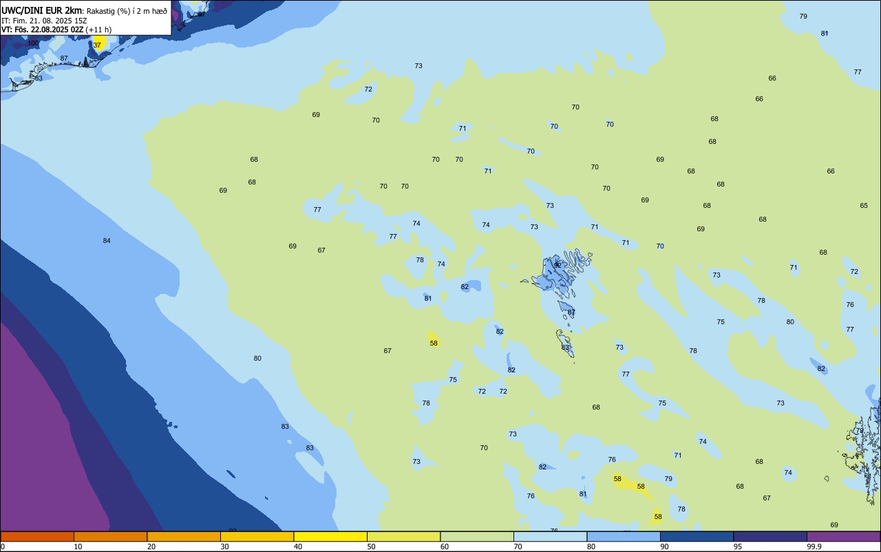Click the purple legend swatch above 99.9

[843, 536]
